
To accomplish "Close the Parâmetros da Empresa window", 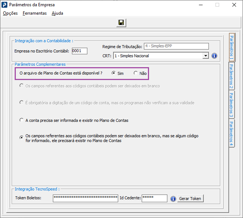I will pyautogui.click(x=234, y=5).
